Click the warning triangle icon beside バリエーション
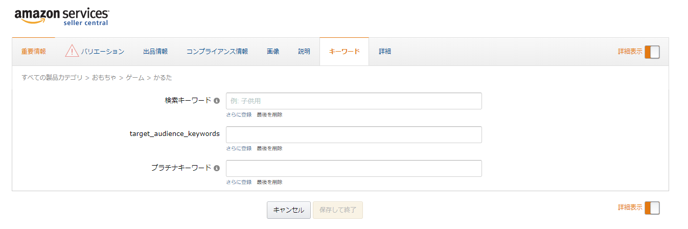Image resolution: width=688 pixels, height=229 pixels. click(x=72, y=51)
